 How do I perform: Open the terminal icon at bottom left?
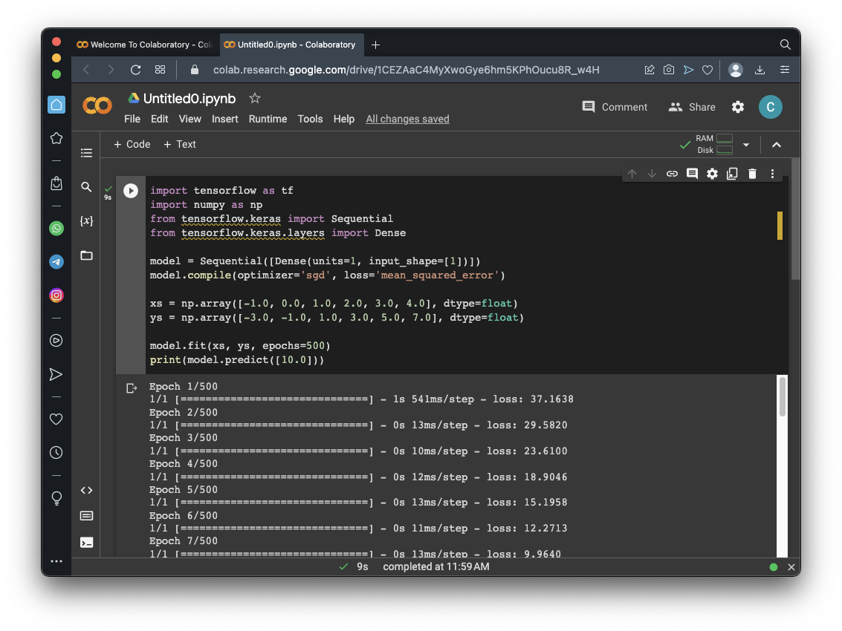coord(86,542)
